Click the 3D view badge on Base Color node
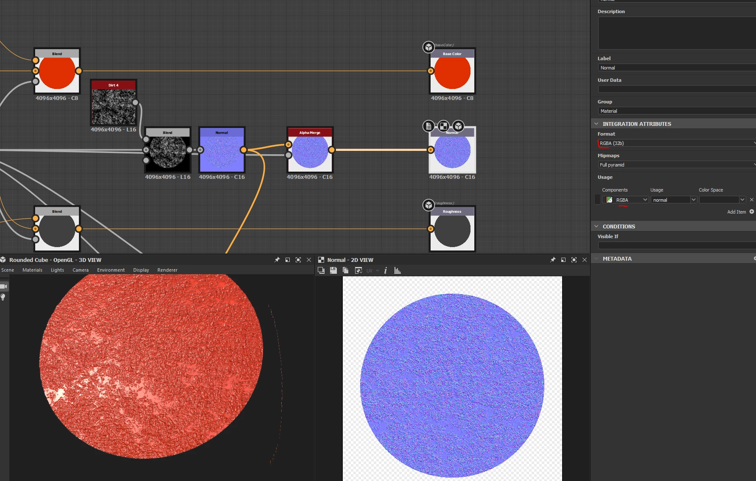This screenshot has width=756, height=481. (x=428, y=47)
